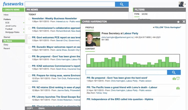Screen dimensions: 188x110
Task: Click COPY in bottom bar
Action: click(x=30, y=108)
